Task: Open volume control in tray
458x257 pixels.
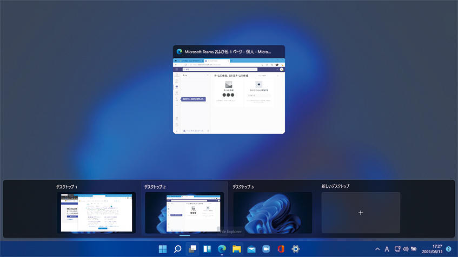Action: click(x=406, y=249)
